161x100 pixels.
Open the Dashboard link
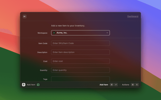(133, 16)
